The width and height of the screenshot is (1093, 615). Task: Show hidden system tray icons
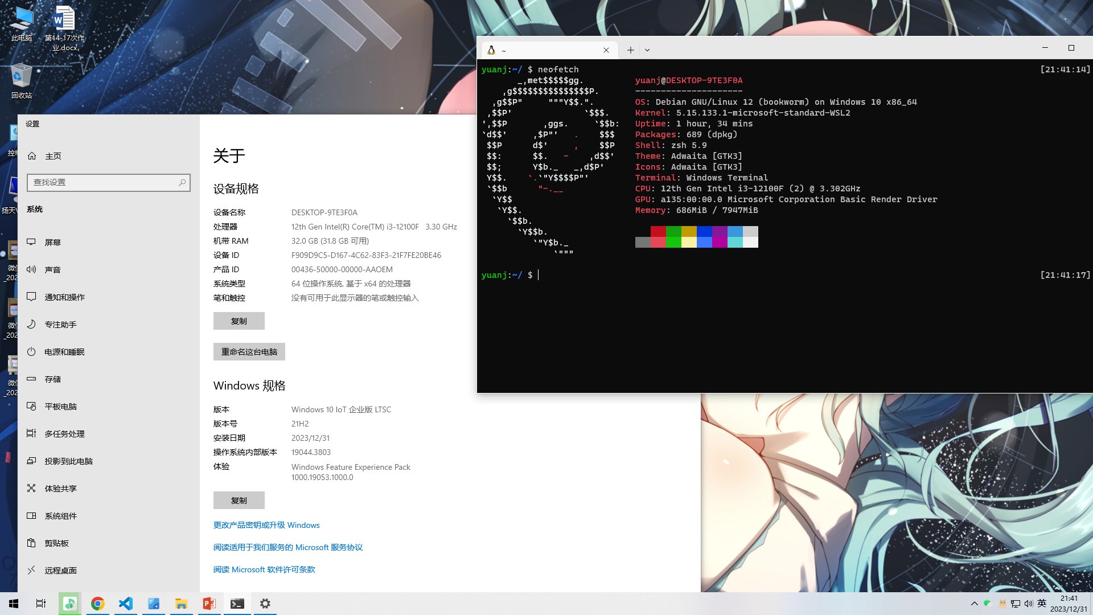[974, 604]
